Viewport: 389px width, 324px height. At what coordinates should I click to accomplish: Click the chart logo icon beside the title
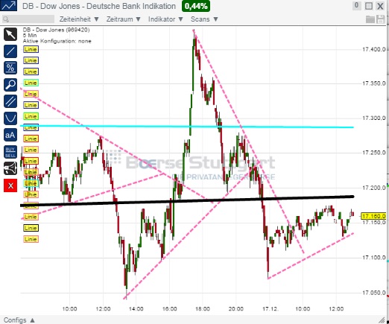(x=8, y=6)
